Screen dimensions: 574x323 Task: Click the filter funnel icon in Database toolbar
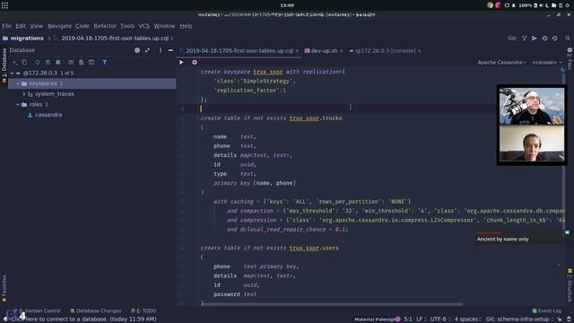(105, 62)
